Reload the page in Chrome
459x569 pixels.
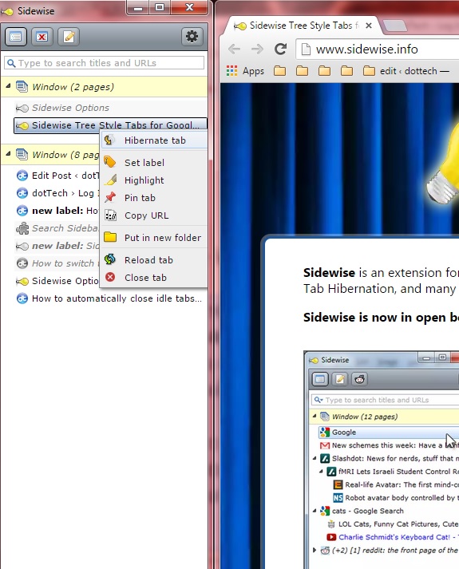(x=280, y=49)
